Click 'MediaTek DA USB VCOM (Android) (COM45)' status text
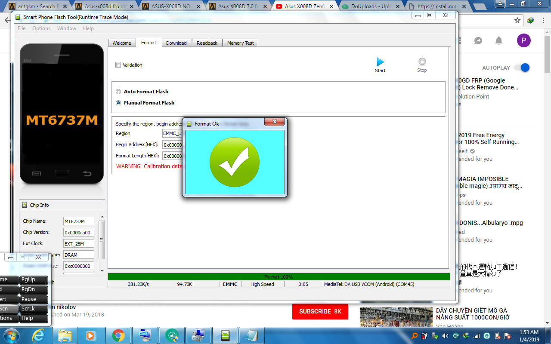This screenshot has height=344, width=551. tap(369, 284)
